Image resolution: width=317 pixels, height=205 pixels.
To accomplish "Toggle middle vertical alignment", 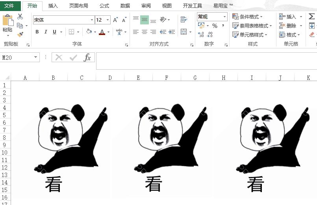I will (x=145, y=20).
